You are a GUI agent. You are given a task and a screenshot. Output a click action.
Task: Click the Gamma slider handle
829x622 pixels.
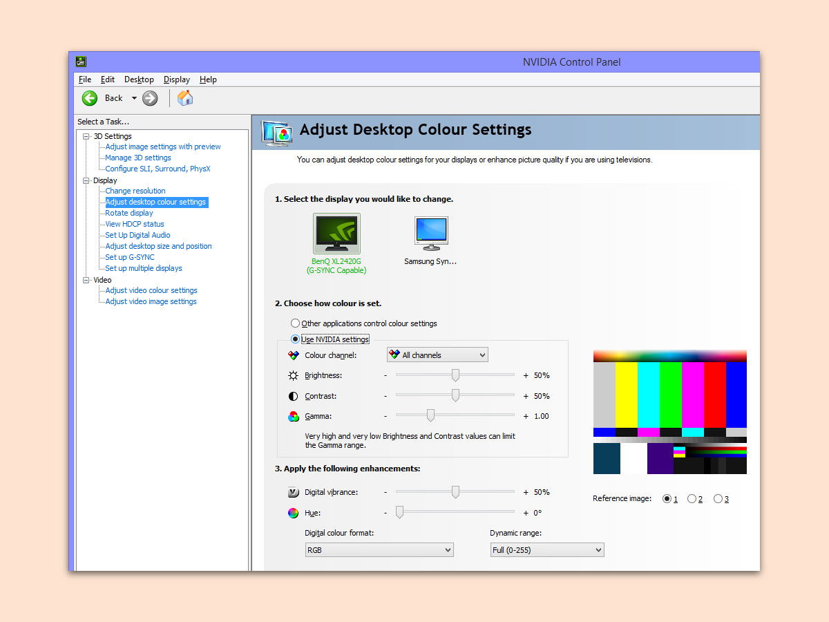(430, 415)
